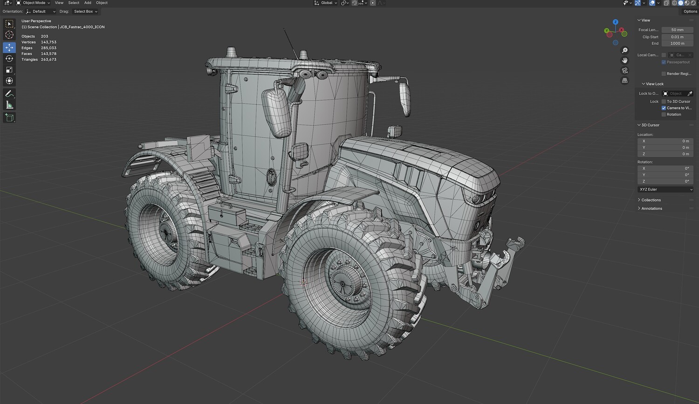Screen dimensions: 699x404
Task: Adjust the Clip Start 0.01 m field
Action: point(678,37)
